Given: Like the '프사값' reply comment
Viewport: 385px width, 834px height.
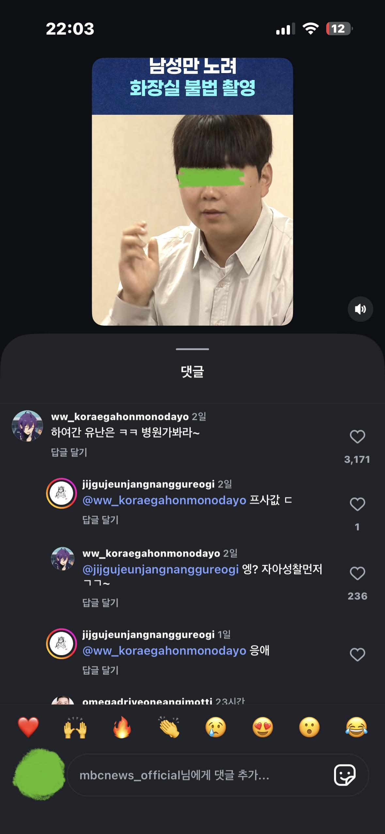Looking at the screenshot, I should coord(357,504).
